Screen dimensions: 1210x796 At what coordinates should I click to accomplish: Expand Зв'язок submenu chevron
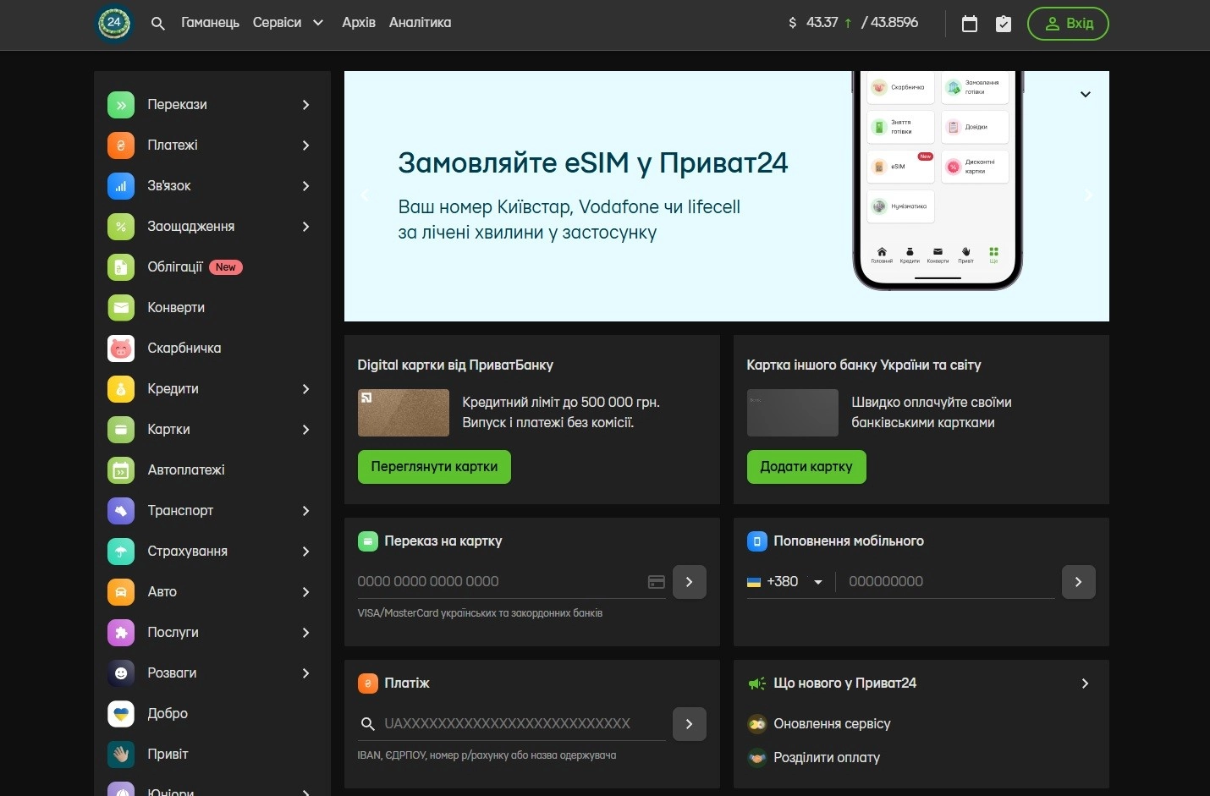point(305,186)
